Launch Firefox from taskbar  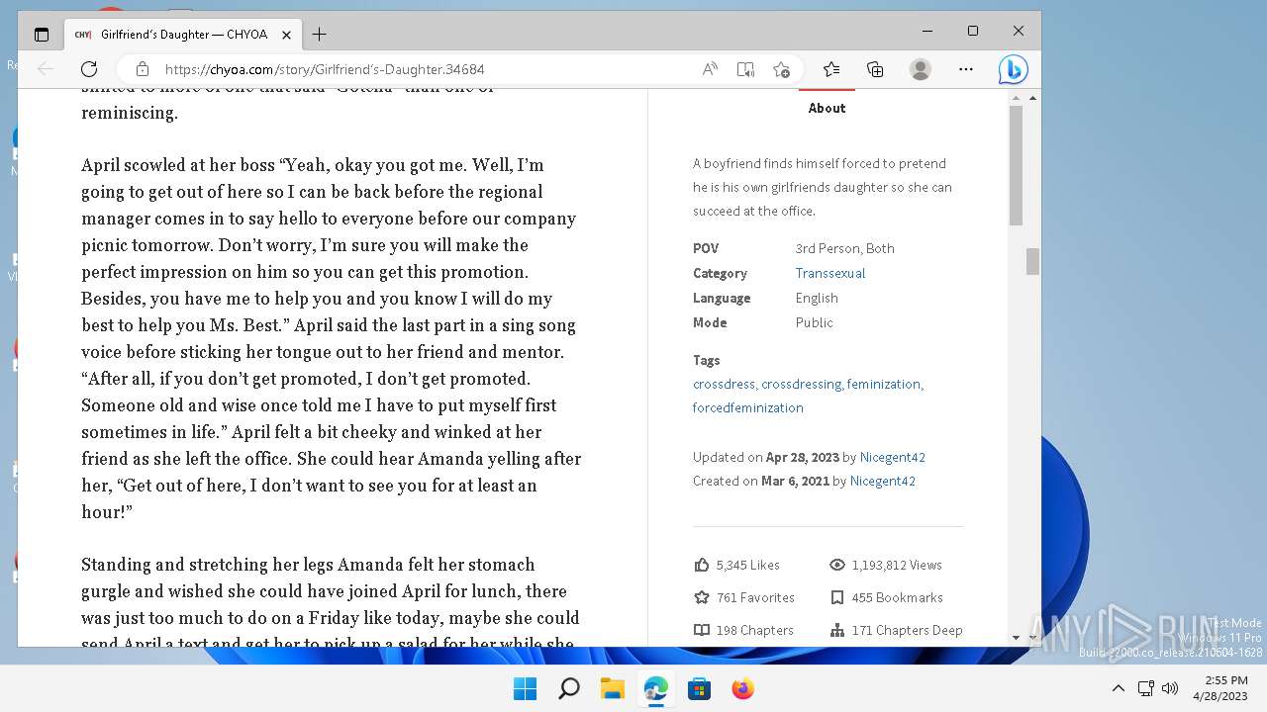click(742, 688)
